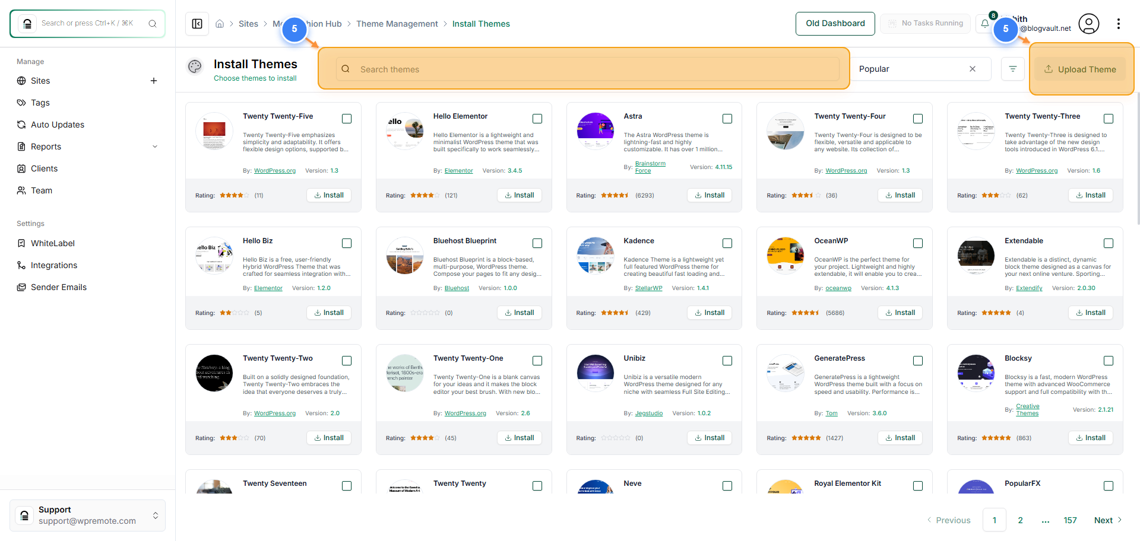Install the Twenty Twenty-Five theme
Screen dimensions: 1140x541
329,195
